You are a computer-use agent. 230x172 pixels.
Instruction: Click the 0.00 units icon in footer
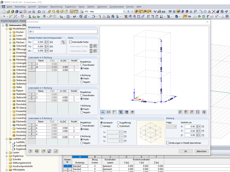pos(37,151)
